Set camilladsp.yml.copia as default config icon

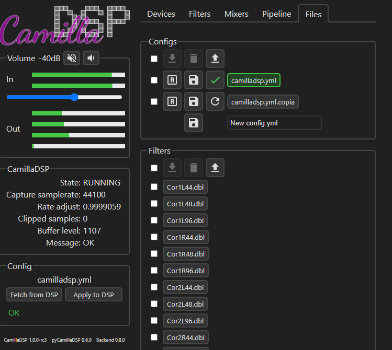point(172,101)
